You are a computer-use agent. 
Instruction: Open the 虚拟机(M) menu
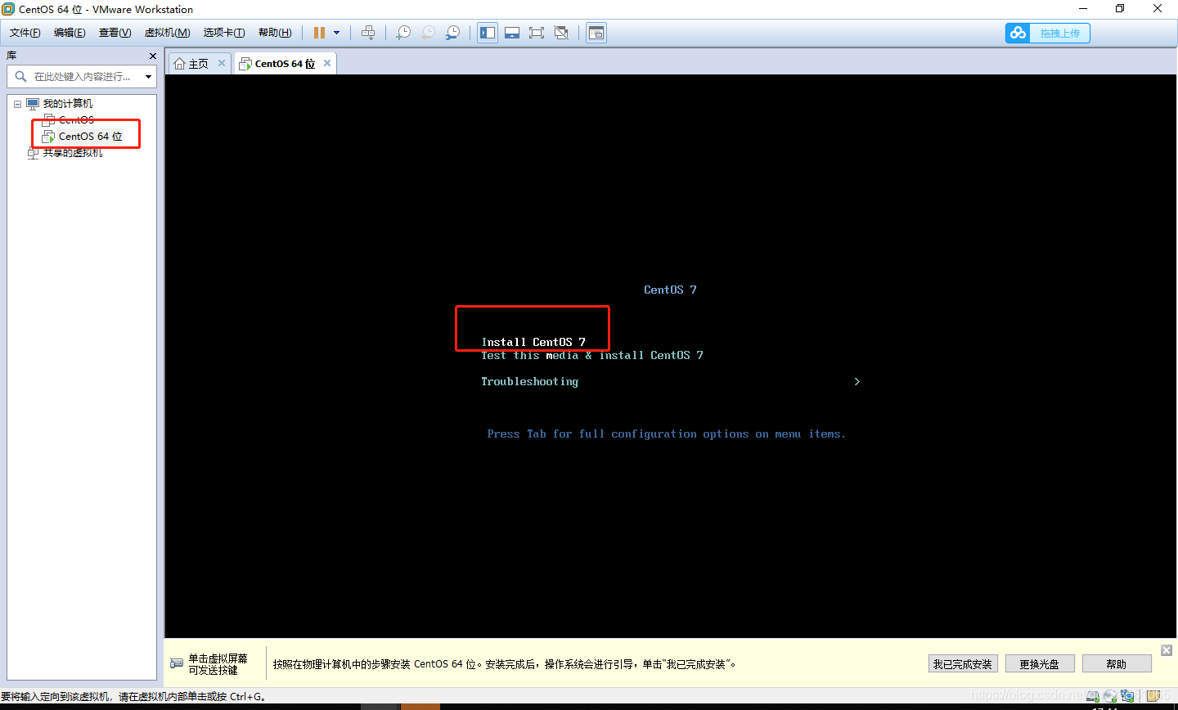167,33
